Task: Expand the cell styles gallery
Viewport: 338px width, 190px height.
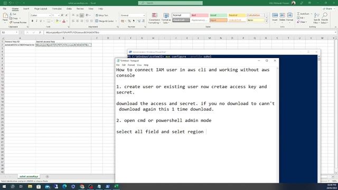Action: [x=267, y=22]
